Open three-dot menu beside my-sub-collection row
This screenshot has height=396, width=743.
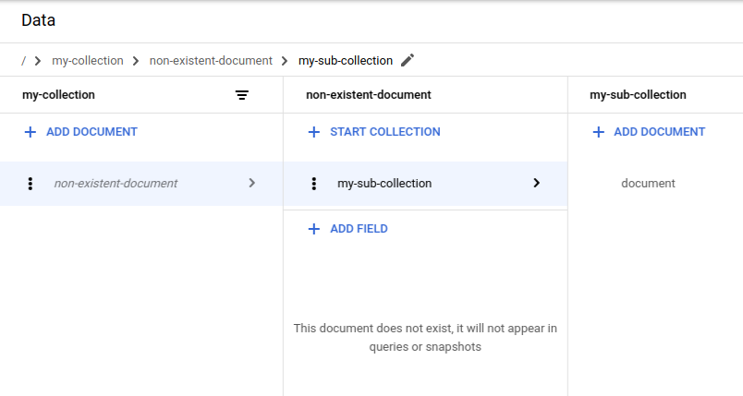pos(314,184)
